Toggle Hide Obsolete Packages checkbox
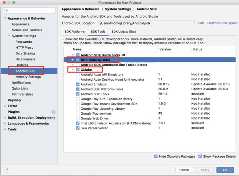Image resolution: width=239 pixels, height=176 pixels. [x=156, y=156]
